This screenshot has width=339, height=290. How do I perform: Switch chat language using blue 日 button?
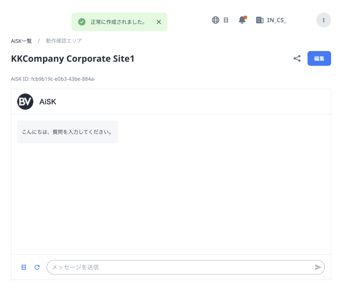click(x=24, y=267)
